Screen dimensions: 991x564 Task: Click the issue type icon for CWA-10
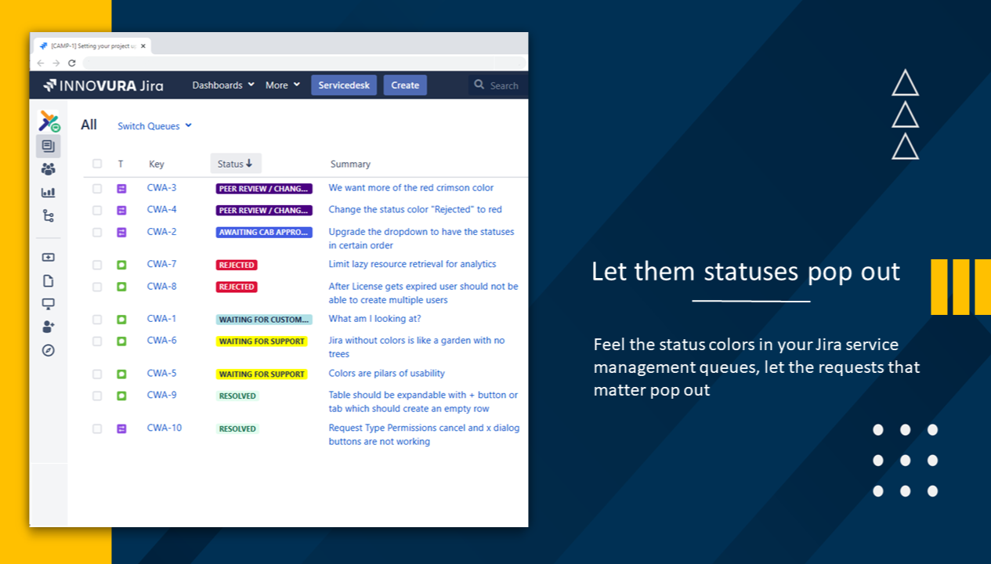click(121, 428)
